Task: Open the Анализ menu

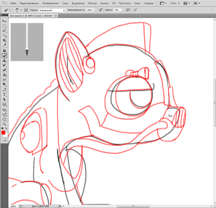Action: point(104,3)
